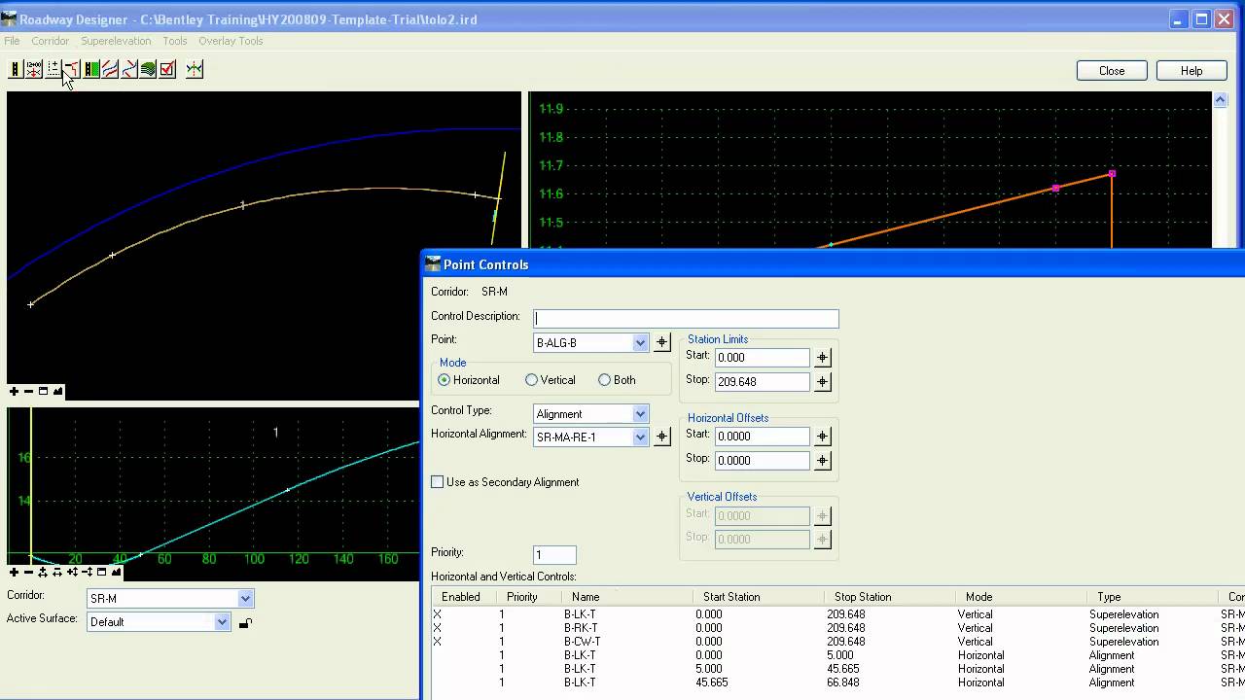Click target button next to Point dropdown
Viewport: 1245px width, 700px height.
[x=661, y=342]
